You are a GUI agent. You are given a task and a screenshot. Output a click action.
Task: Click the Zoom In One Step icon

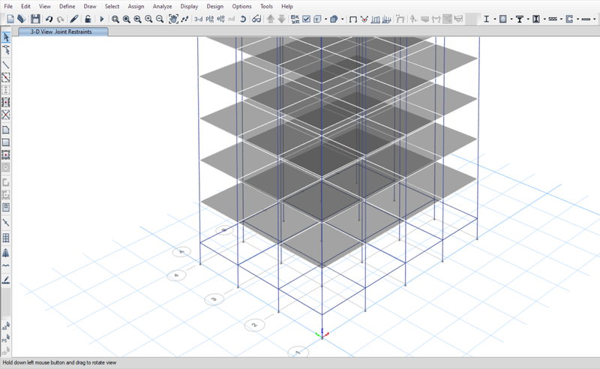[x=148, y=19]
